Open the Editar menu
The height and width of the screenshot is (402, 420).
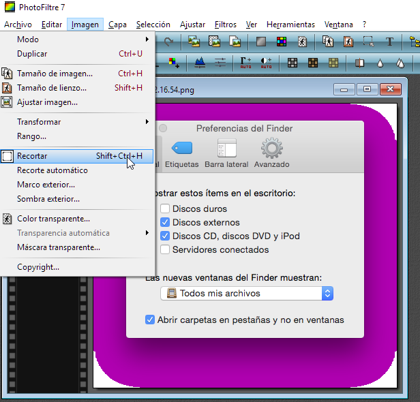(52, 25)
